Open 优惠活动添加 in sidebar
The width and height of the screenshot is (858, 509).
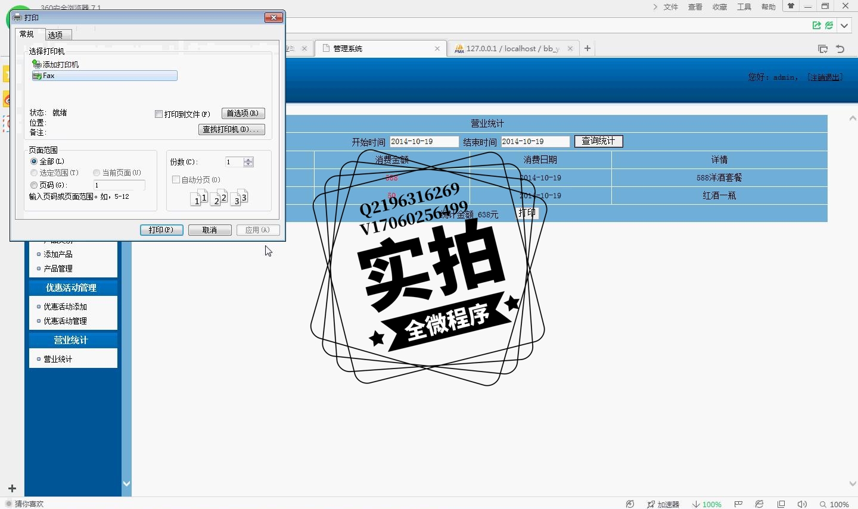[x=65, y=307]
